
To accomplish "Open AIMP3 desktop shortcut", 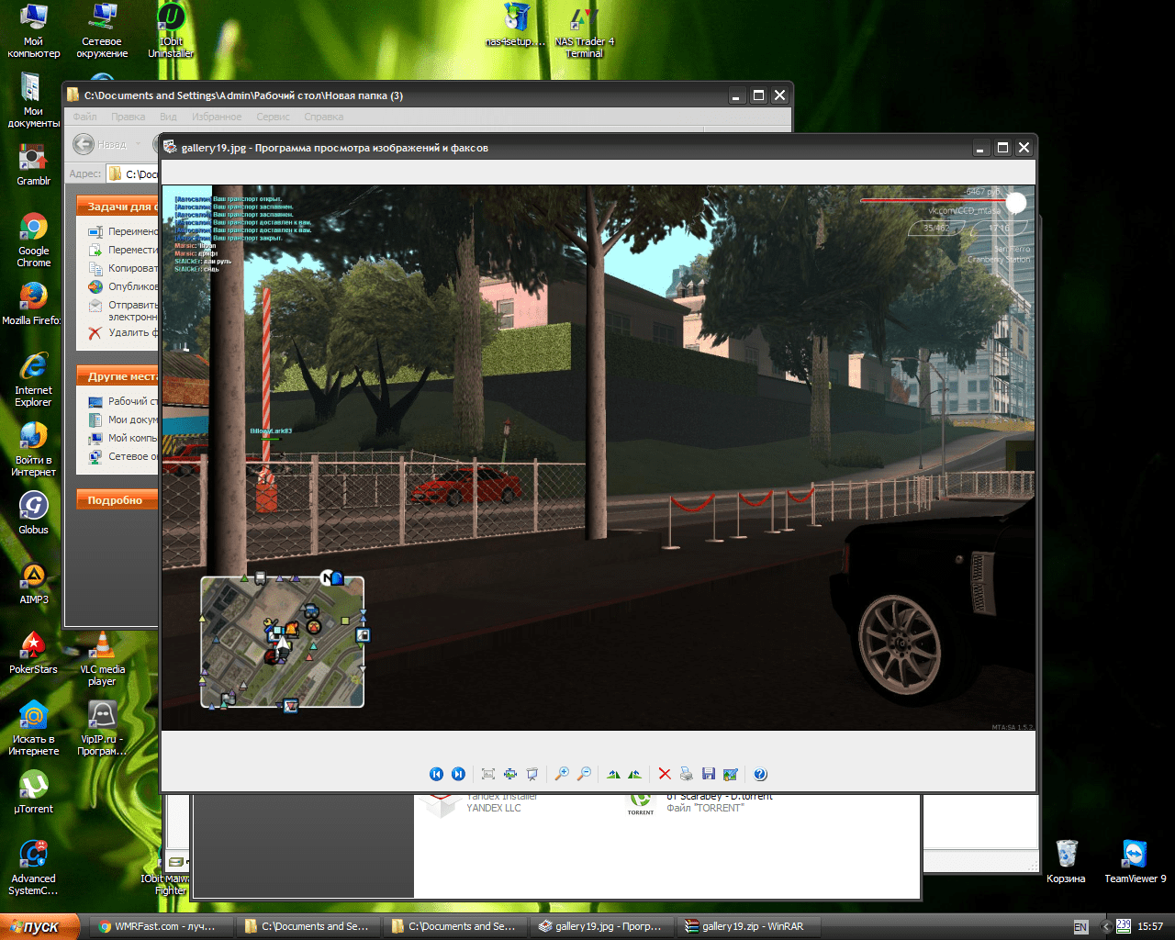I will click(x=34, y=584).
